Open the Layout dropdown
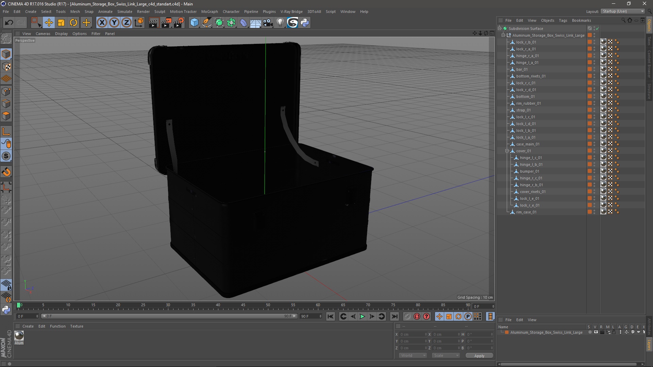Viewport: 653px width, 367px height. [623, 11]
